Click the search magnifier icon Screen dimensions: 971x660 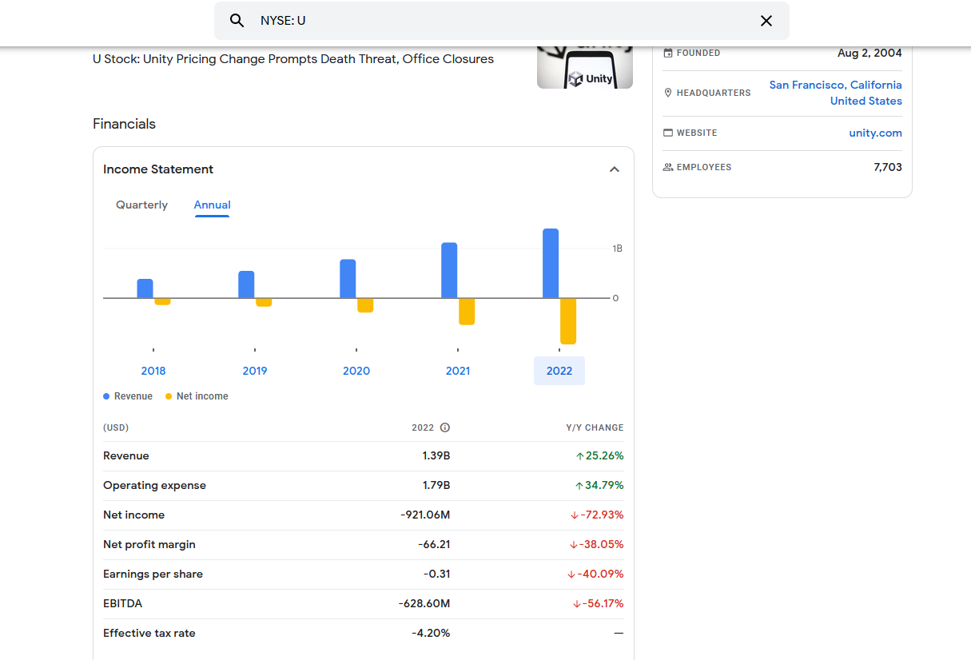pyautogui.click(x=237, y=21)
